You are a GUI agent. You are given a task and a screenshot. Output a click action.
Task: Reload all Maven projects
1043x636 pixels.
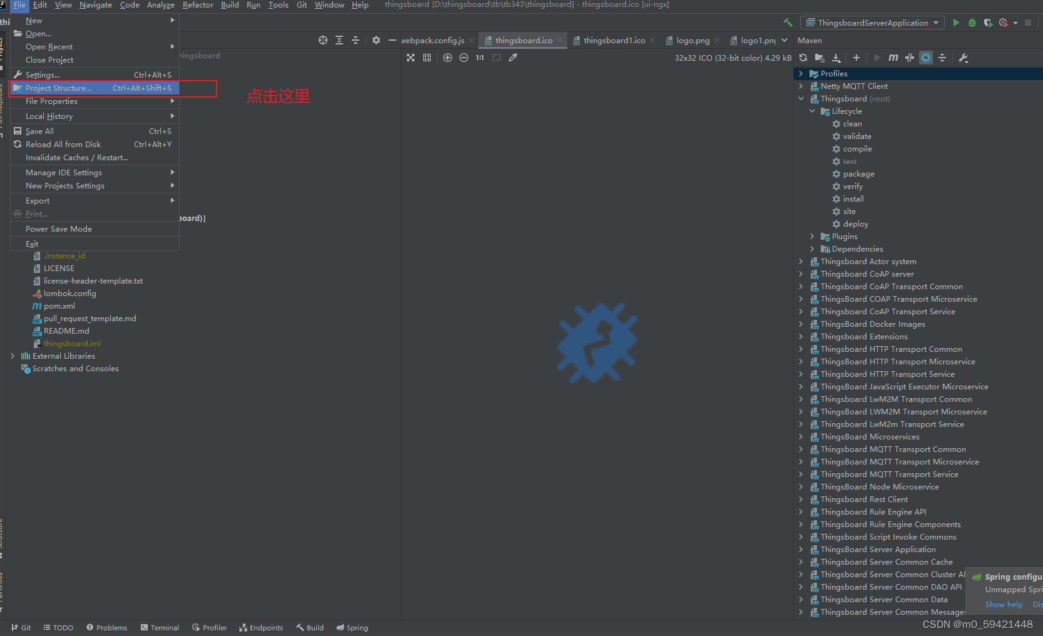[x=803, y=58]
